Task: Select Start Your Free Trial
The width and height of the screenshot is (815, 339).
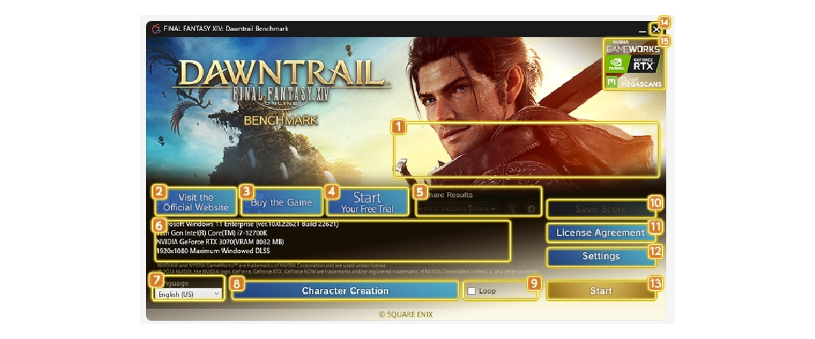Action: pyautogui.click(x=367, y=202)
